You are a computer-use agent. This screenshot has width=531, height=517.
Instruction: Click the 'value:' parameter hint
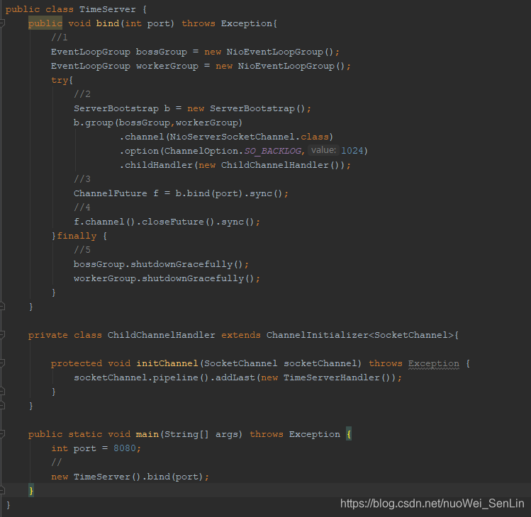[323, 150]
